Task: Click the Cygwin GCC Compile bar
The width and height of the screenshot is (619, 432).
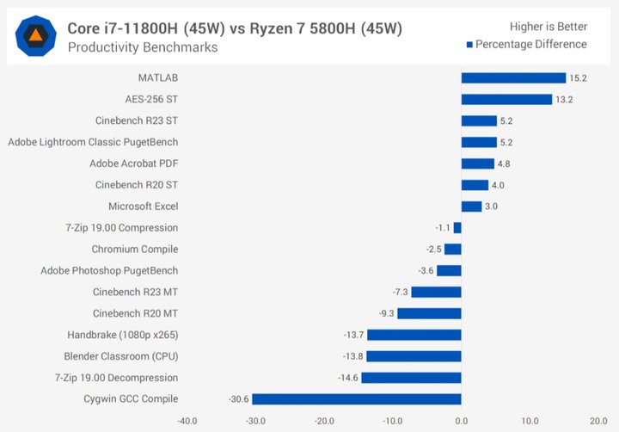Action: tap(357, 399)
